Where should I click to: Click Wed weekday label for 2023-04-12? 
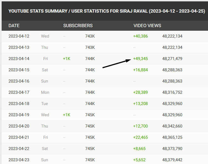click(x=45, y=36)
